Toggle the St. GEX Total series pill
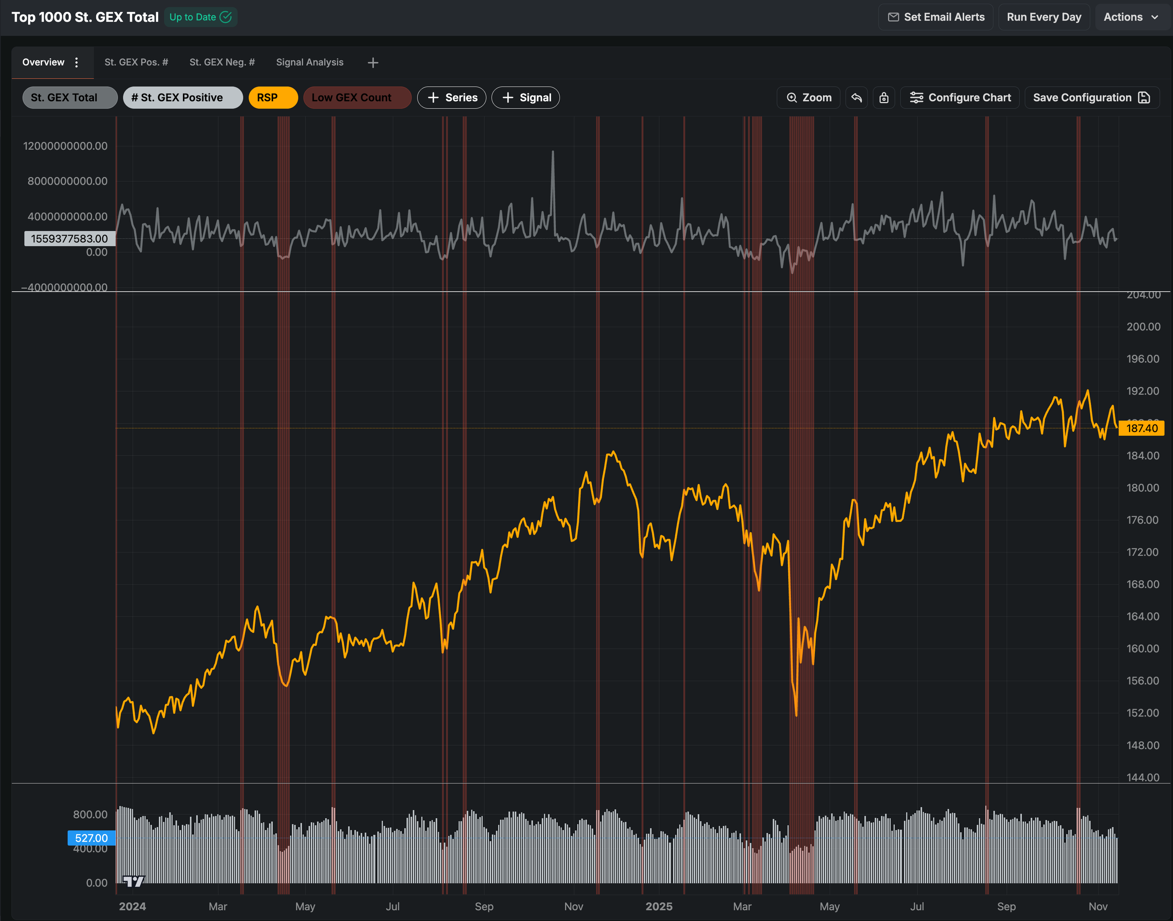This screenshot has height=921, width=1173. click(x=69, y=98)
